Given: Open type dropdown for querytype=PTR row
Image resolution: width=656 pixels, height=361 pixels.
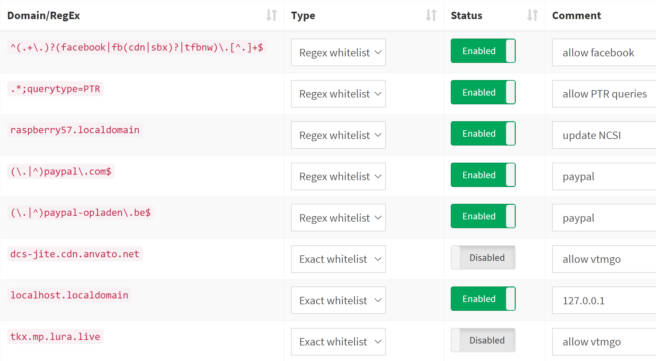Looking at the screenshot, I should click(338, 94).
